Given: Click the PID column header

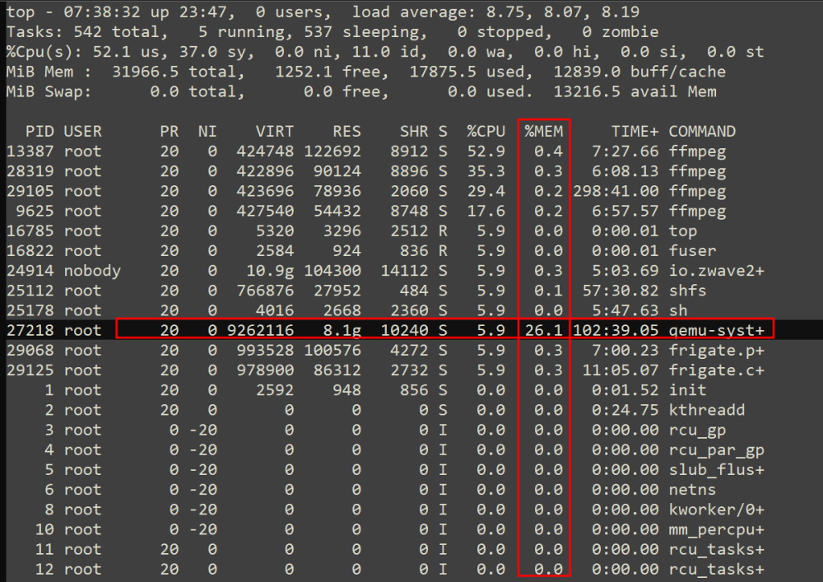Looking at the screenshot, I should point(40,131).
